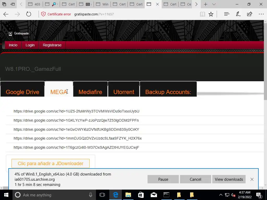The width and height of the screenshot is (267, 200).
Task: Click Drive link ending TxsoUybU
Action: [x=76, y=111]
